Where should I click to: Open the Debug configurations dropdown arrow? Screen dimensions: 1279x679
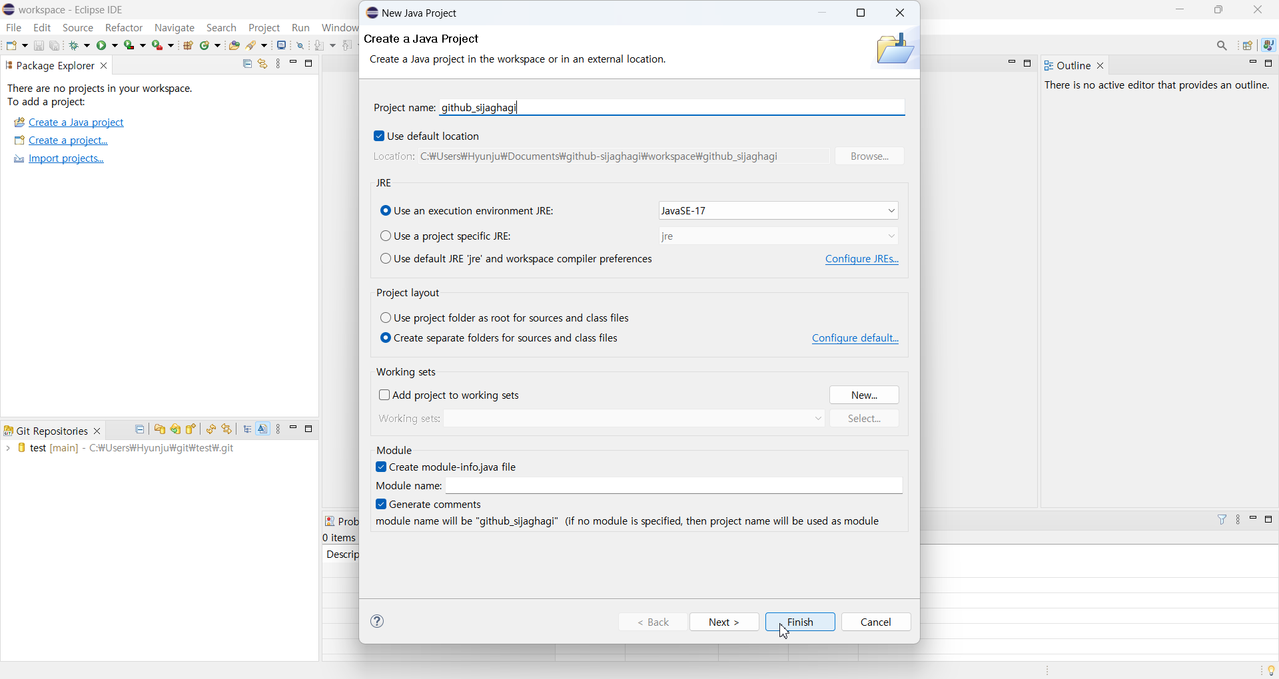tap(87, 46)
